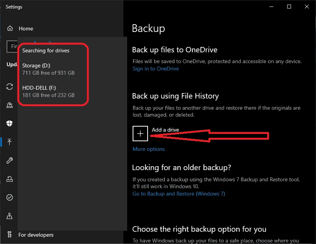
Task: Click the plus icon to add a drive
Action: (x=140, y=134)
